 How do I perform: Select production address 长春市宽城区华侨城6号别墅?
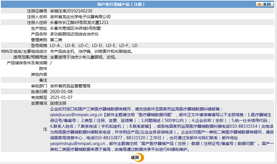point(75,28)
